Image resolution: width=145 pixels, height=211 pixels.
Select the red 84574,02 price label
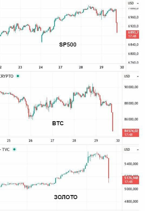click(x=131, y=133)
